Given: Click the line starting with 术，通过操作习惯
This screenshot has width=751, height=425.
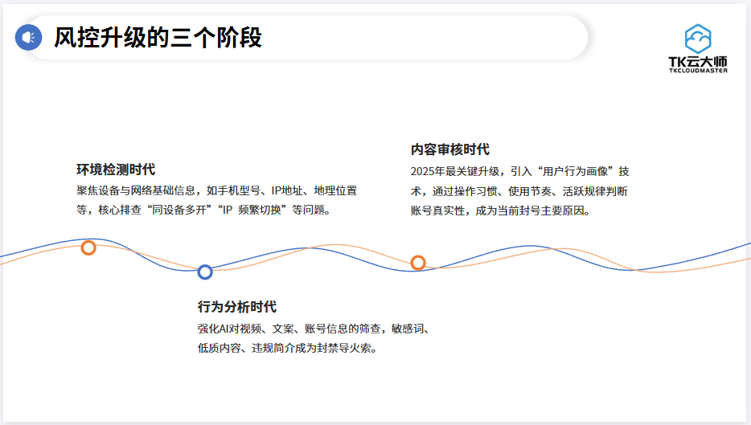Looking at the screenshot, I should coord(519,191).
